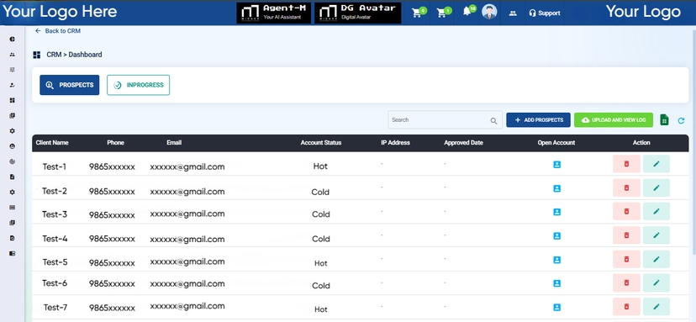The image size is (696, 322).
Task: Open account for Test-4
Action: pyautogui.click(x=556, y=236)
